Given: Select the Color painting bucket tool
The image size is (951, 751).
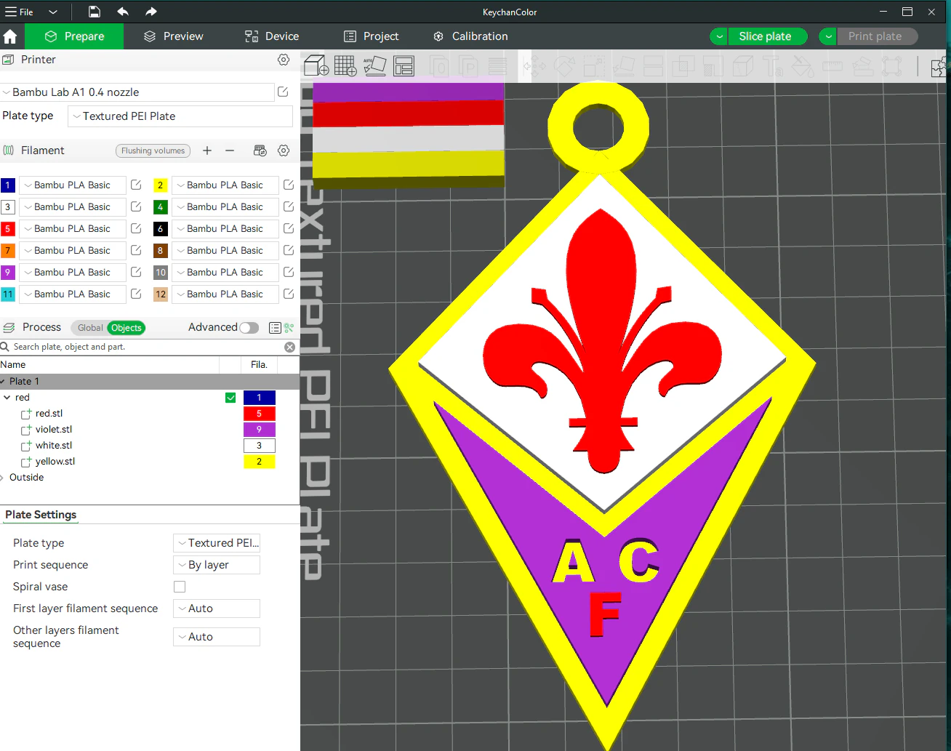Looking at the screenshot, I should pos(803,67).
